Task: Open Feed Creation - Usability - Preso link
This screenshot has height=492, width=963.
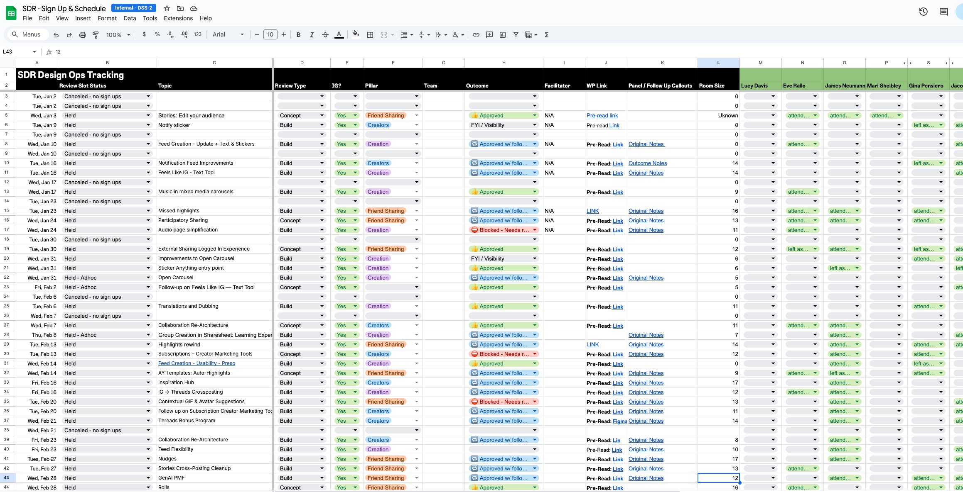Action: [x=197, y=363]
